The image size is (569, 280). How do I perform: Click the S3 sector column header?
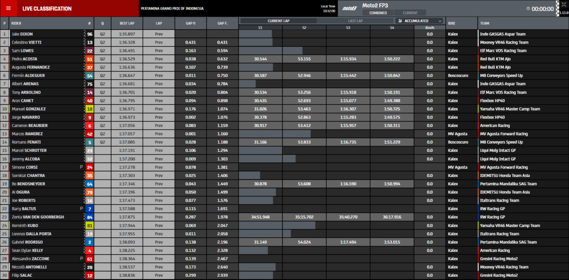click(x=348, y=27)
